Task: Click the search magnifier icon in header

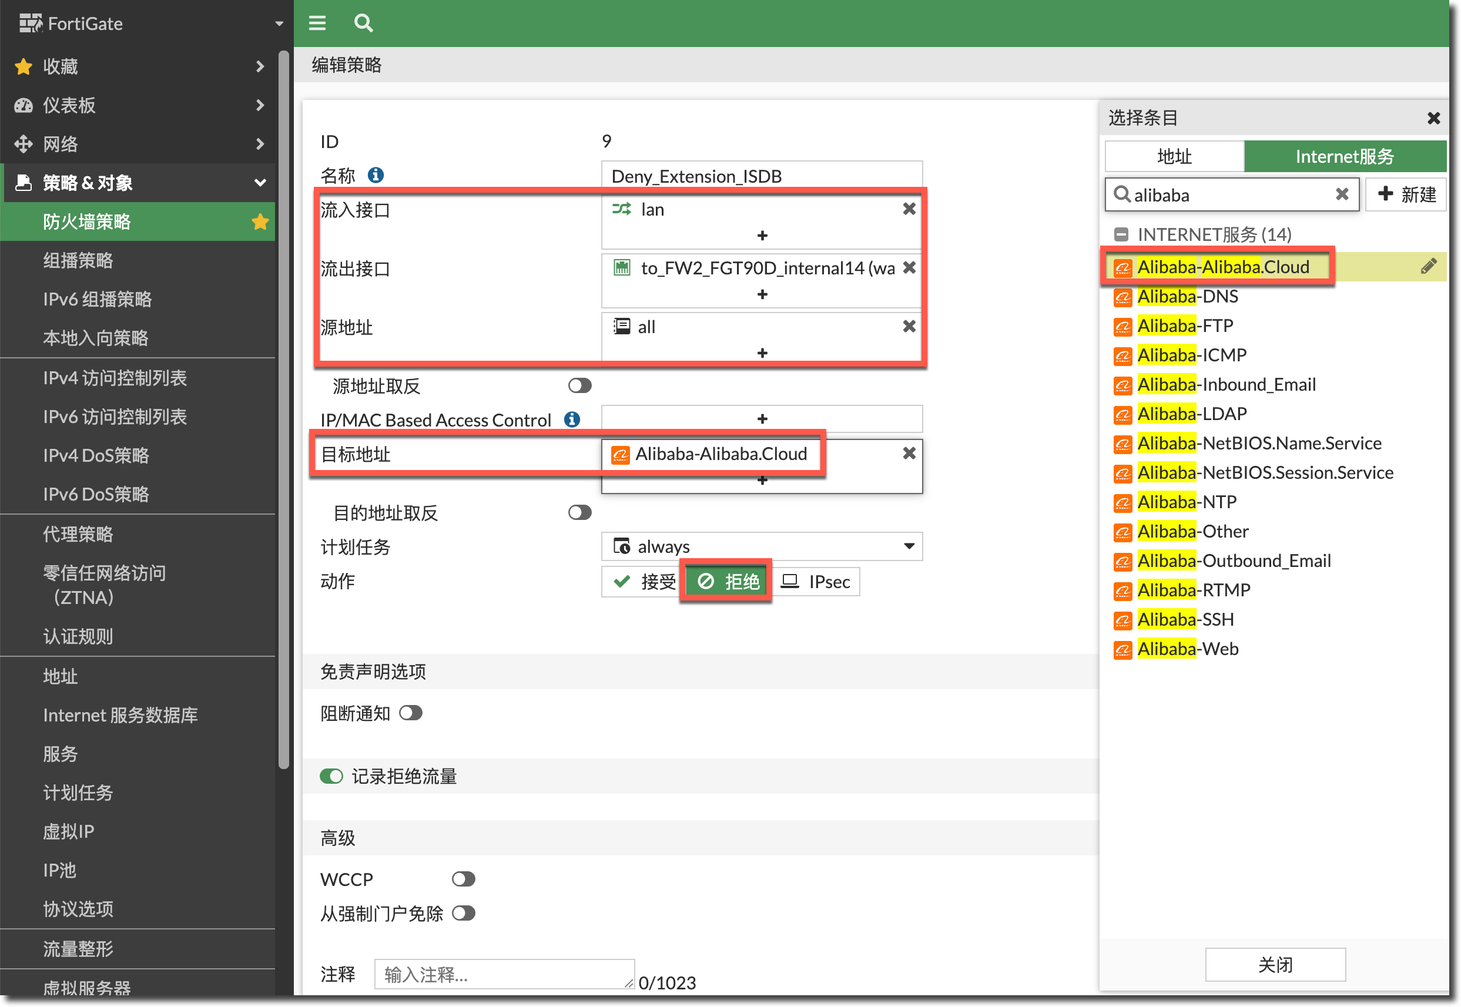Action: (x=363, y=24)
